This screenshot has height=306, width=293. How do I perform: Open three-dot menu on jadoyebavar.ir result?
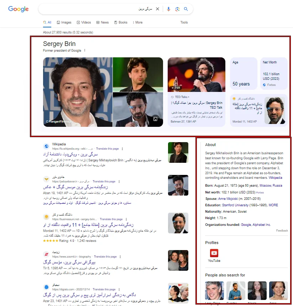(119, 181)
